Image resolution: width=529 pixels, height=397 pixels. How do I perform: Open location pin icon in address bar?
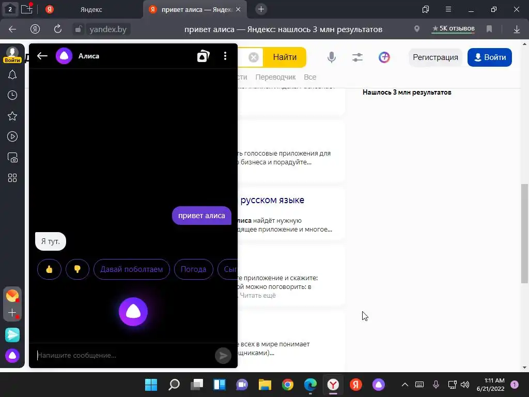click(417, 29)
